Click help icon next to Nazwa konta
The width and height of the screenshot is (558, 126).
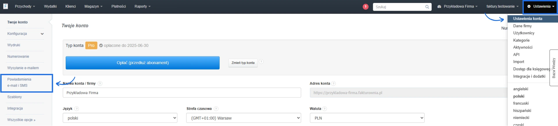pos(100,84)
